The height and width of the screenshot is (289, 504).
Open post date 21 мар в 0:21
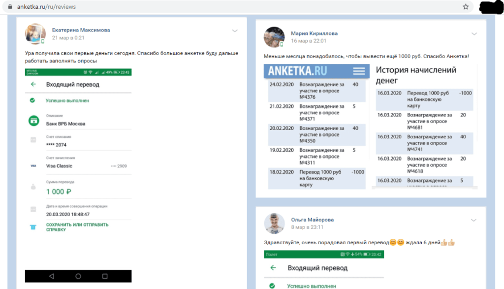[68, 37]
